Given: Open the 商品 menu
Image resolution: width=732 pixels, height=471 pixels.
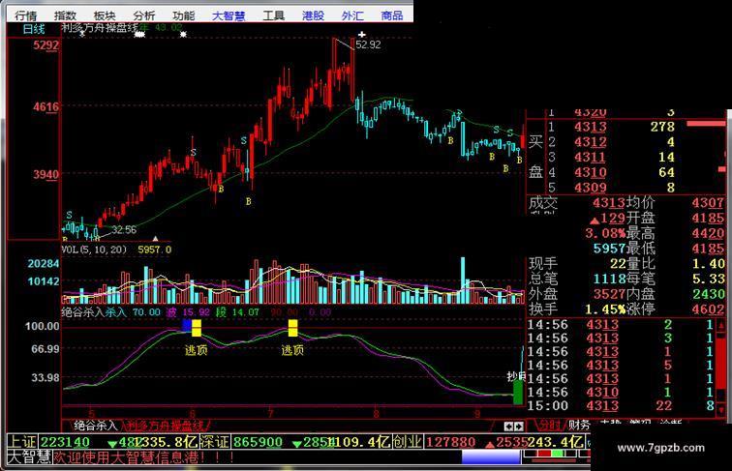Looking at the screenshot, I should pyautogui.click(x=392, y=15).
